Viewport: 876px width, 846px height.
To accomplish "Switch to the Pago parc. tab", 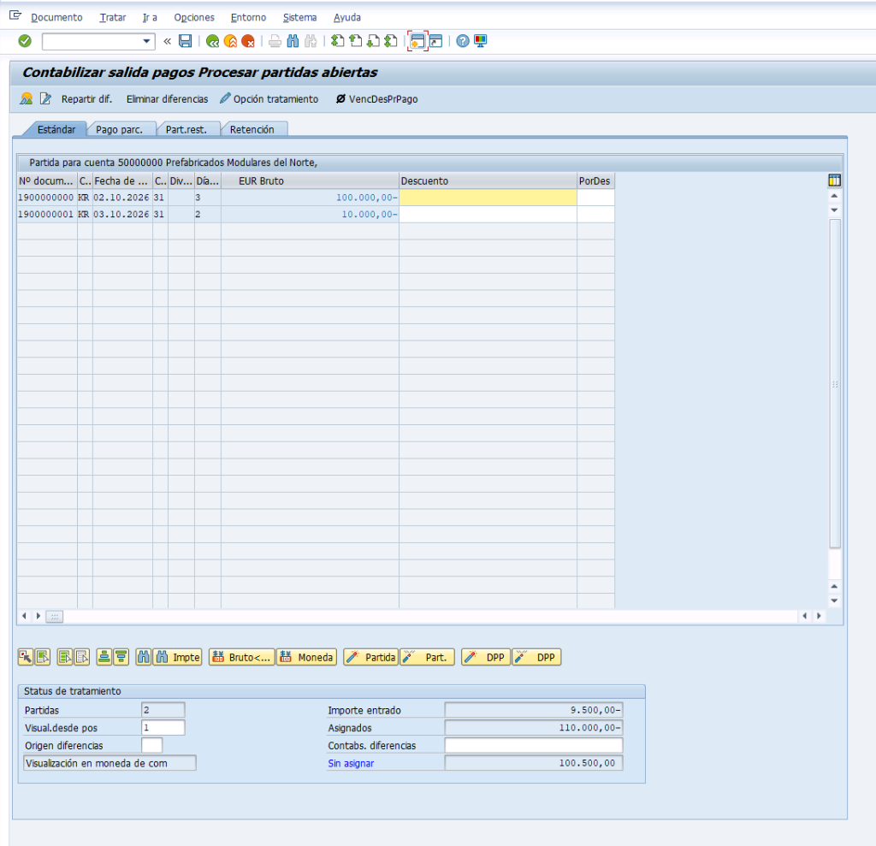I will [x=119, y=129].
